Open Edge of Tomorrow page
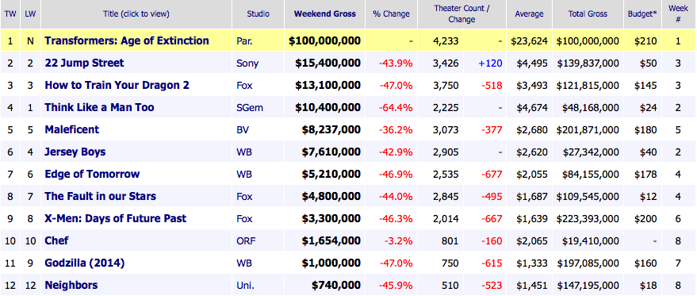This screenshot has width=697, height=296. pos(92,174)
